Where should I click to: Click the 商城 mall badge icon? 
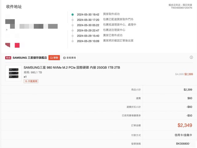(8, 58)
